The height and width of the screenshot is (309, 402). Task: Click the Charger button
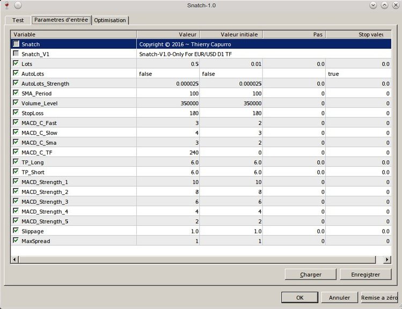pos(311,274)
